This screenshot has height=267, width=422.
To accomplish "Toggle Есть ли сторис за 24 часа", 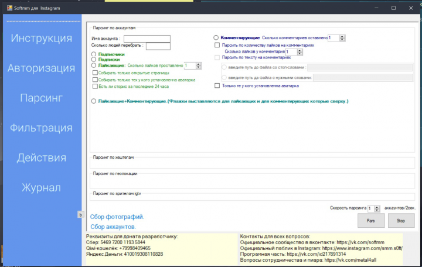I will [x=95, y=87].
